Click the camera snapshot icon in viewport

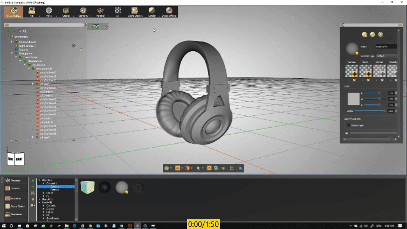pyautogui.click(x=96, y=26)
